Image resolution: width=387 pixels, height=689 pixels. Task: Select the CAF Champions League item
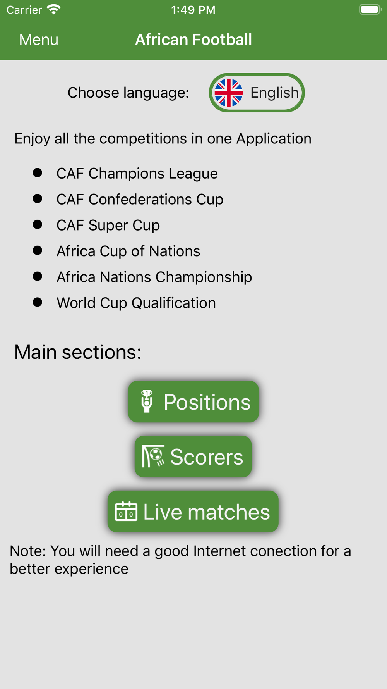tap(137, 173)
